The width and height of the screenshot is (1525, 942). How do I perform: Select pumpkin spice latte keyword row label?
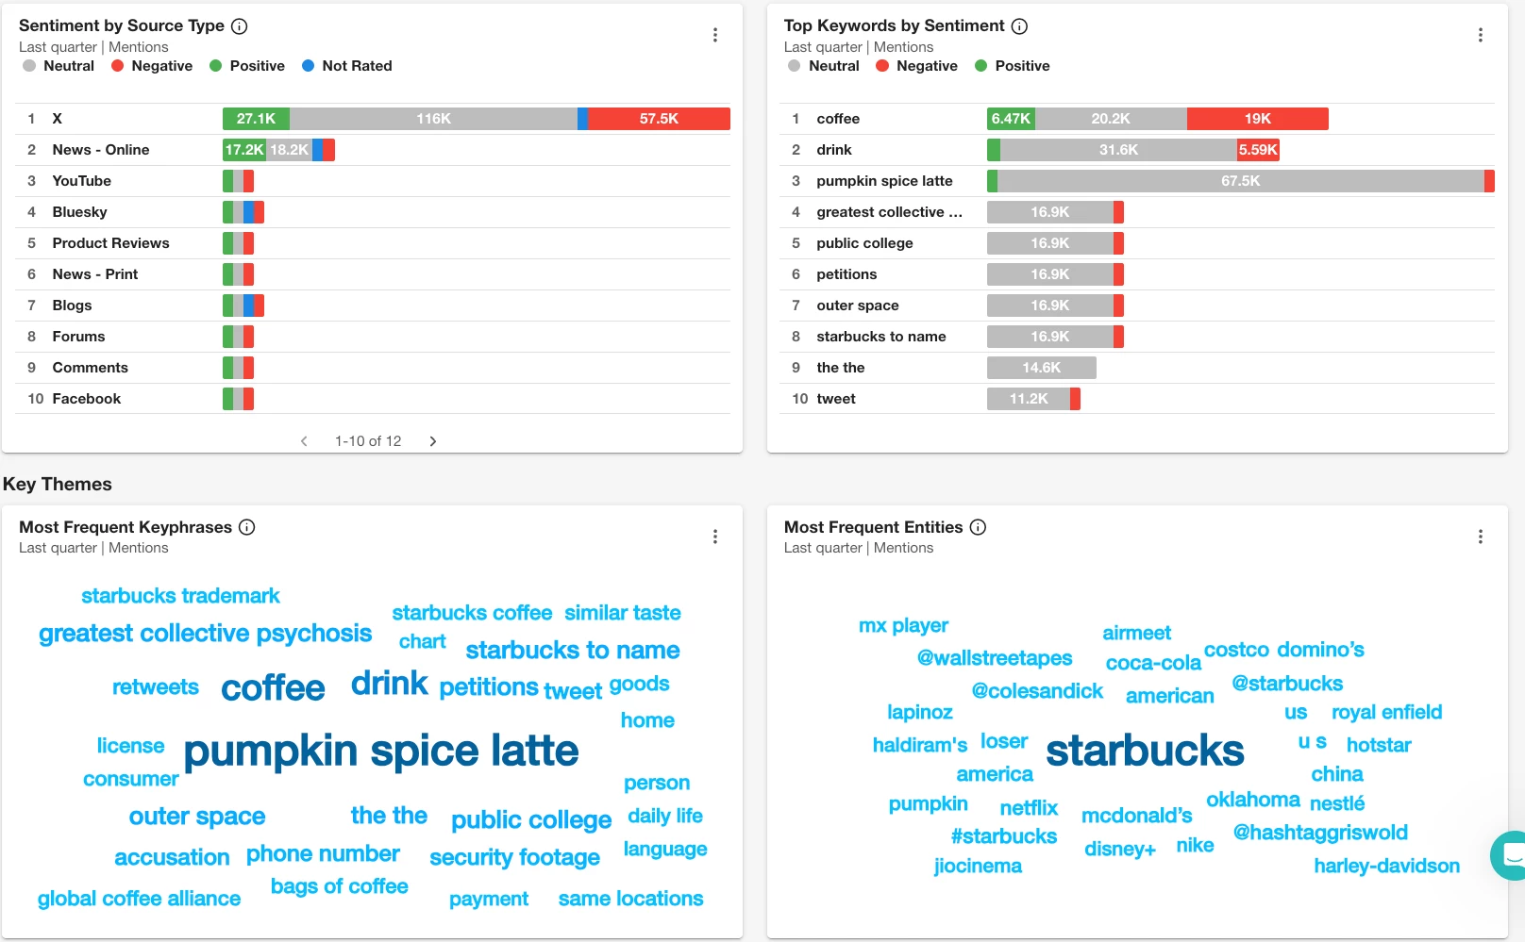(x=884, y=181)
